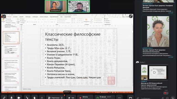Screen dimensions: 177x99
Task: Switch to the ДИЗАЙН ribbon tab
Action: 22,17
